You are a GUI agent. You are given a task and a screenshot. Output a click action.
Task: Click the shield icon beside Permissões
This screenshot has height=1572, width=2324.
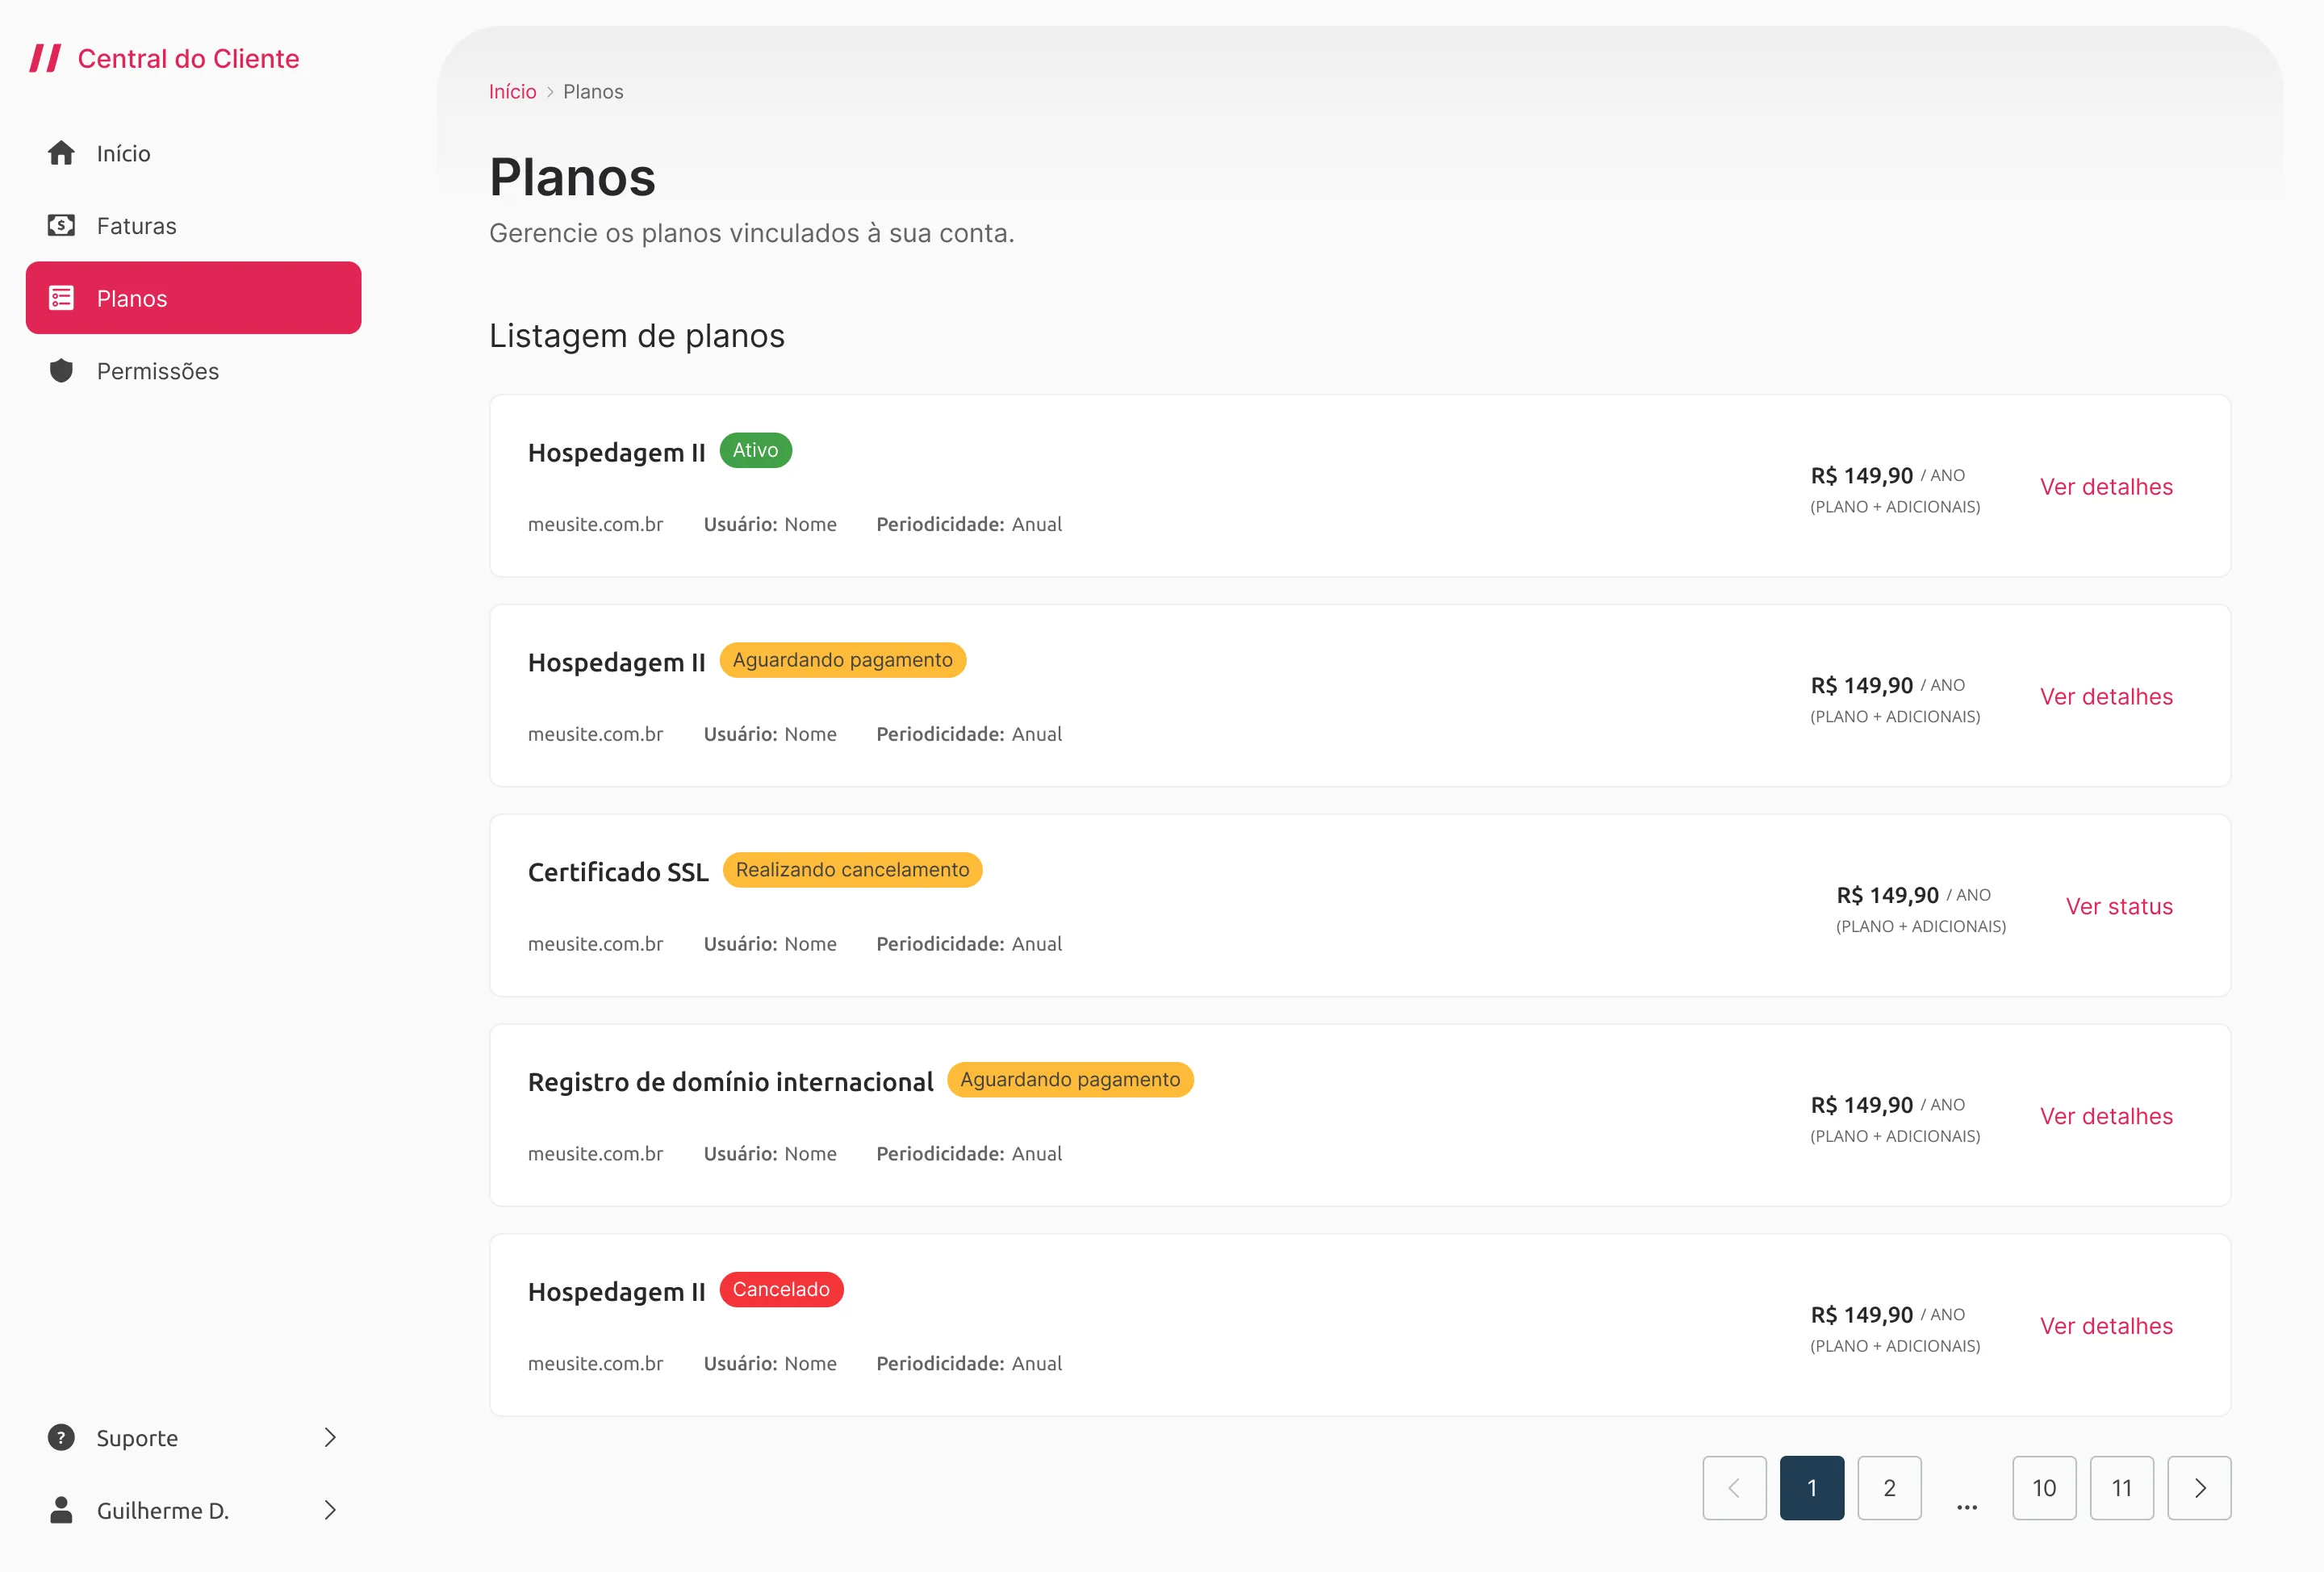coord(61,370)
